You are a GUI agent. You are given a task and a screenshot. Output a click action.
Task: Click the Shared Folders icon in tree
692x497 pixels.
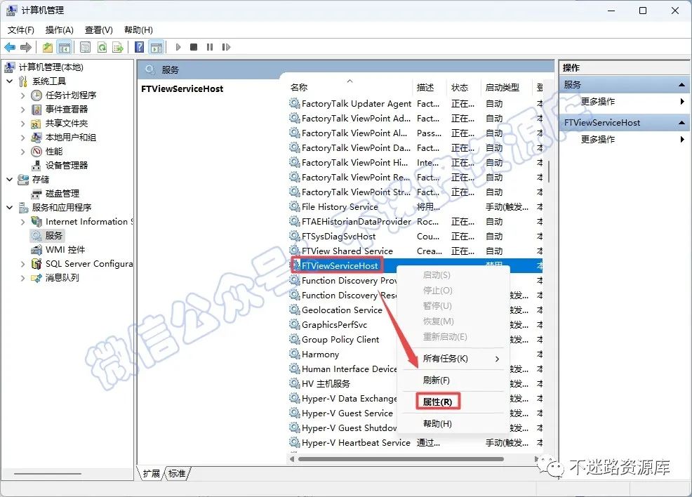[x=36, y=123]
